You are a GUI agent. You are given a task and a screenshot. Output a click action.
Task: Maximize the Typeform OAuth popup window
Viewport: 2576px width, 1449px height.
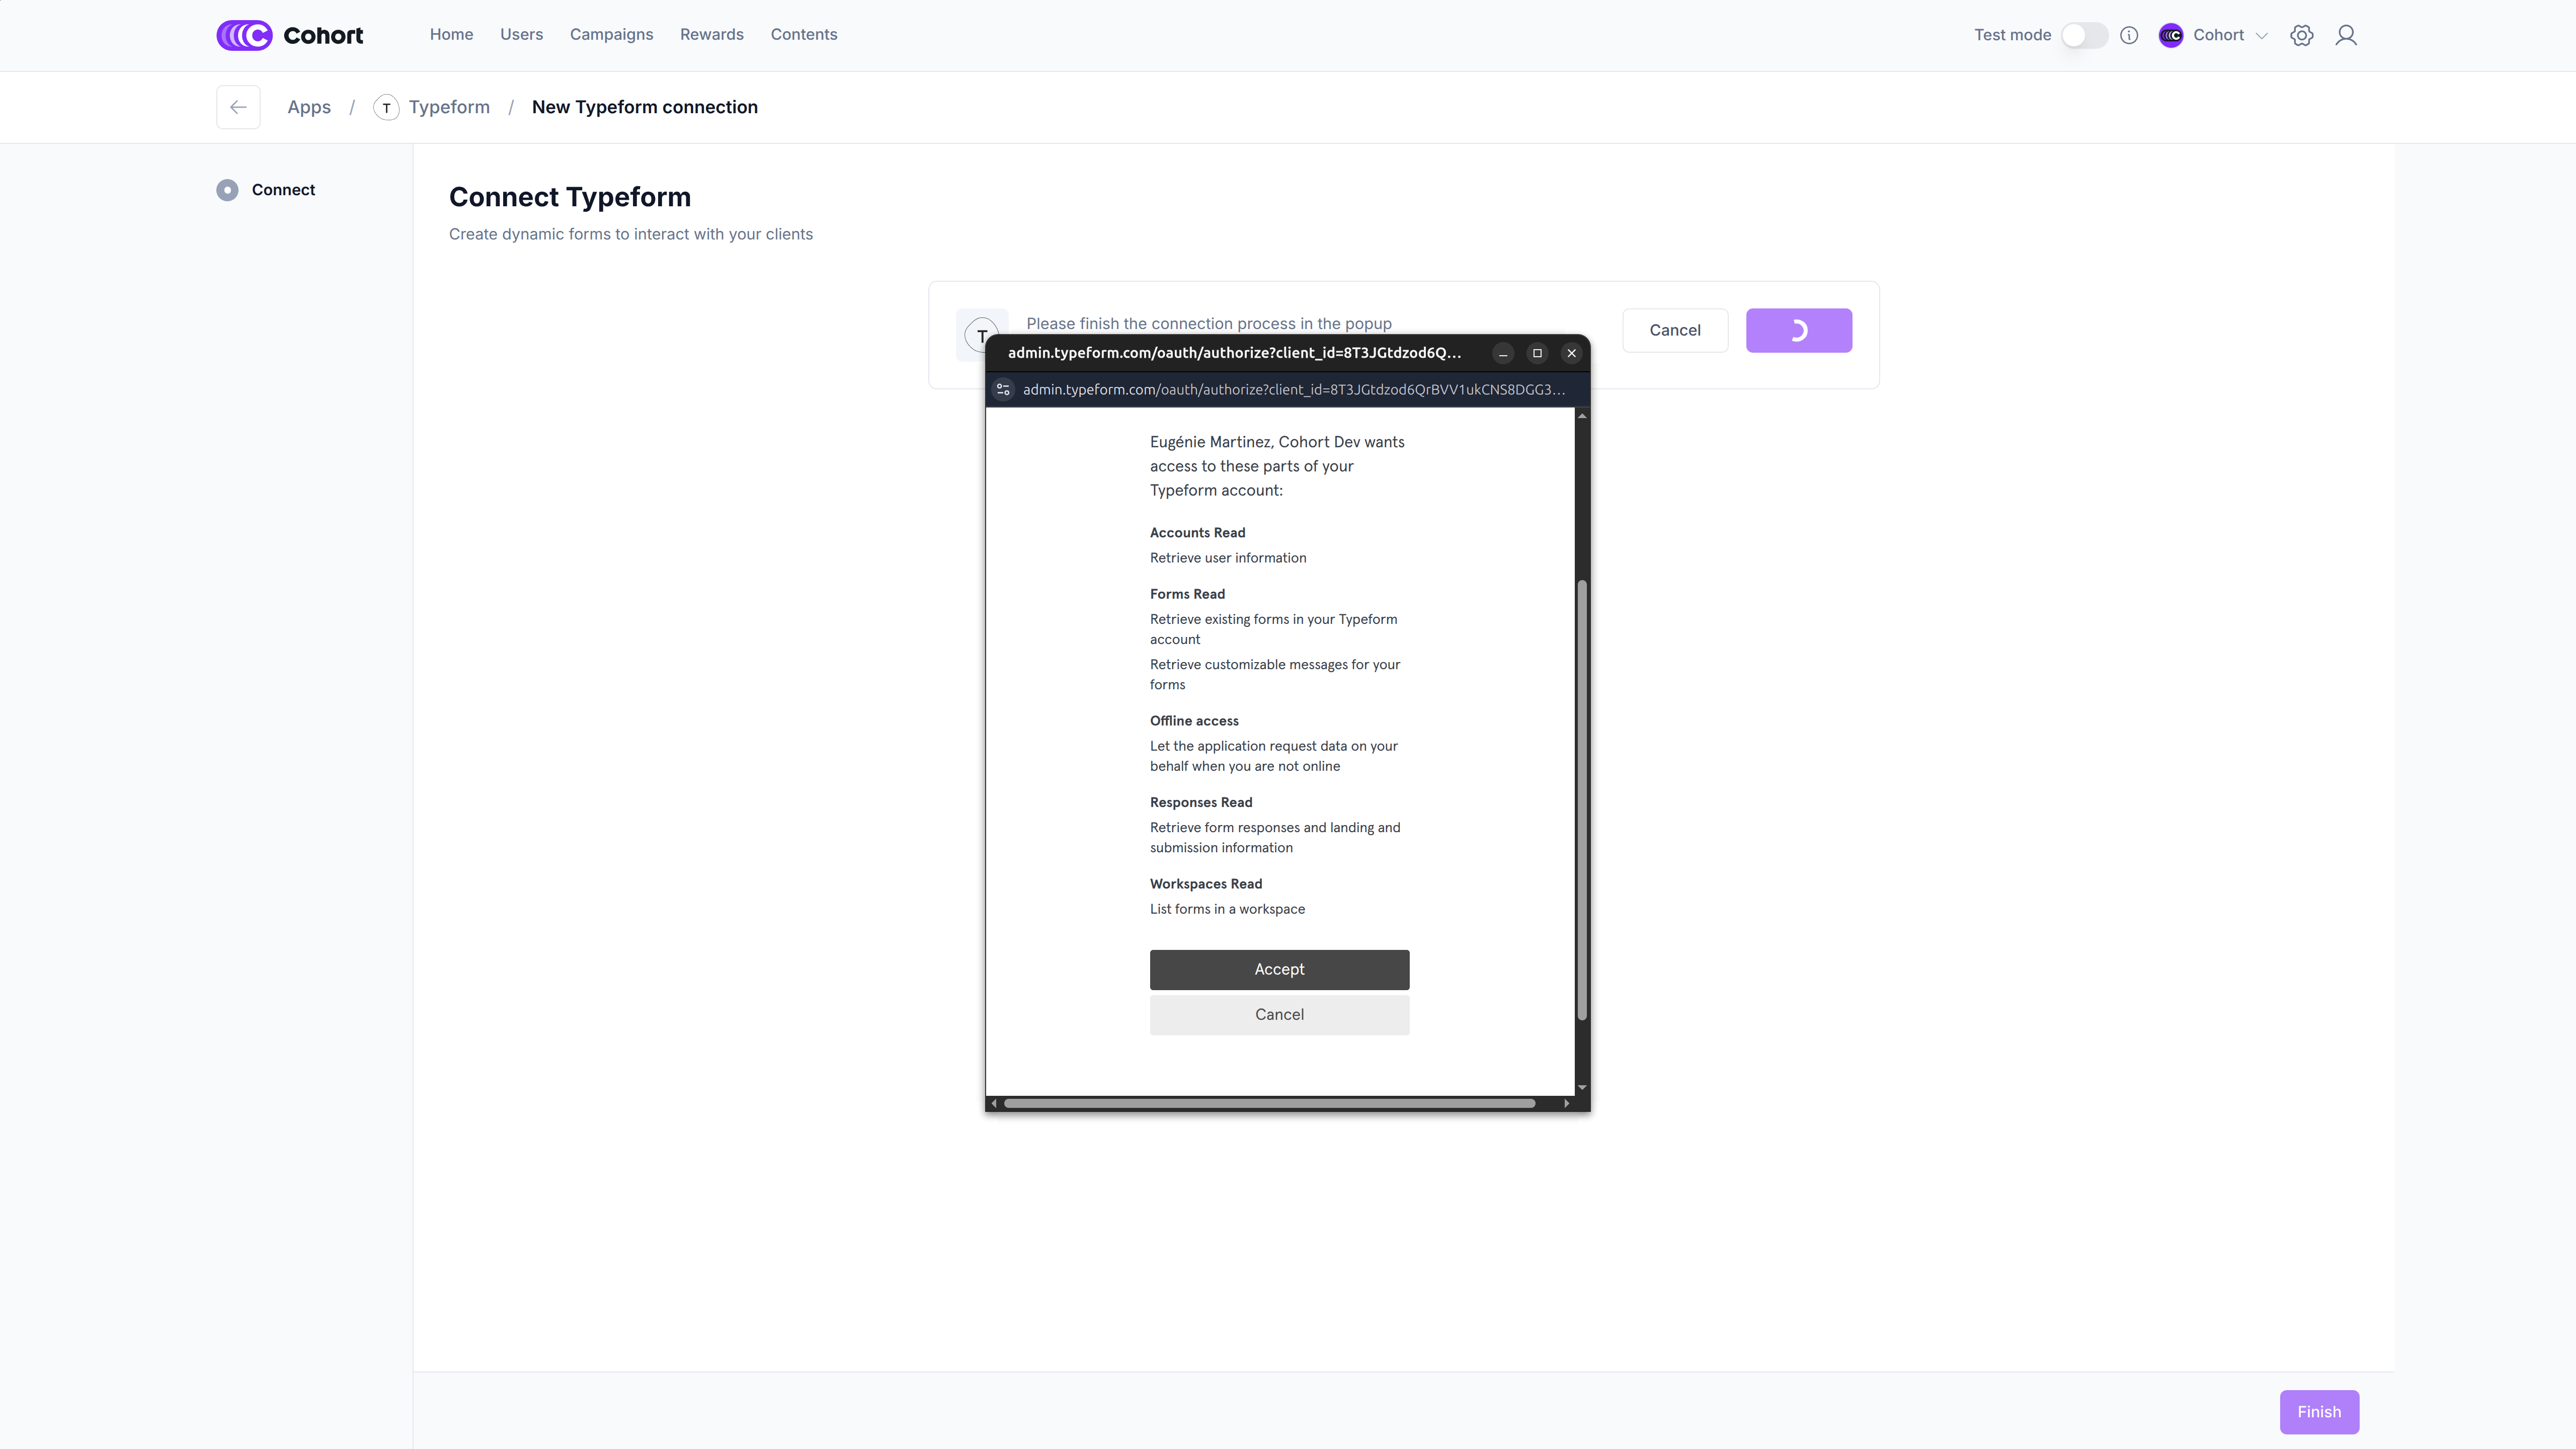click(1537, 353)
